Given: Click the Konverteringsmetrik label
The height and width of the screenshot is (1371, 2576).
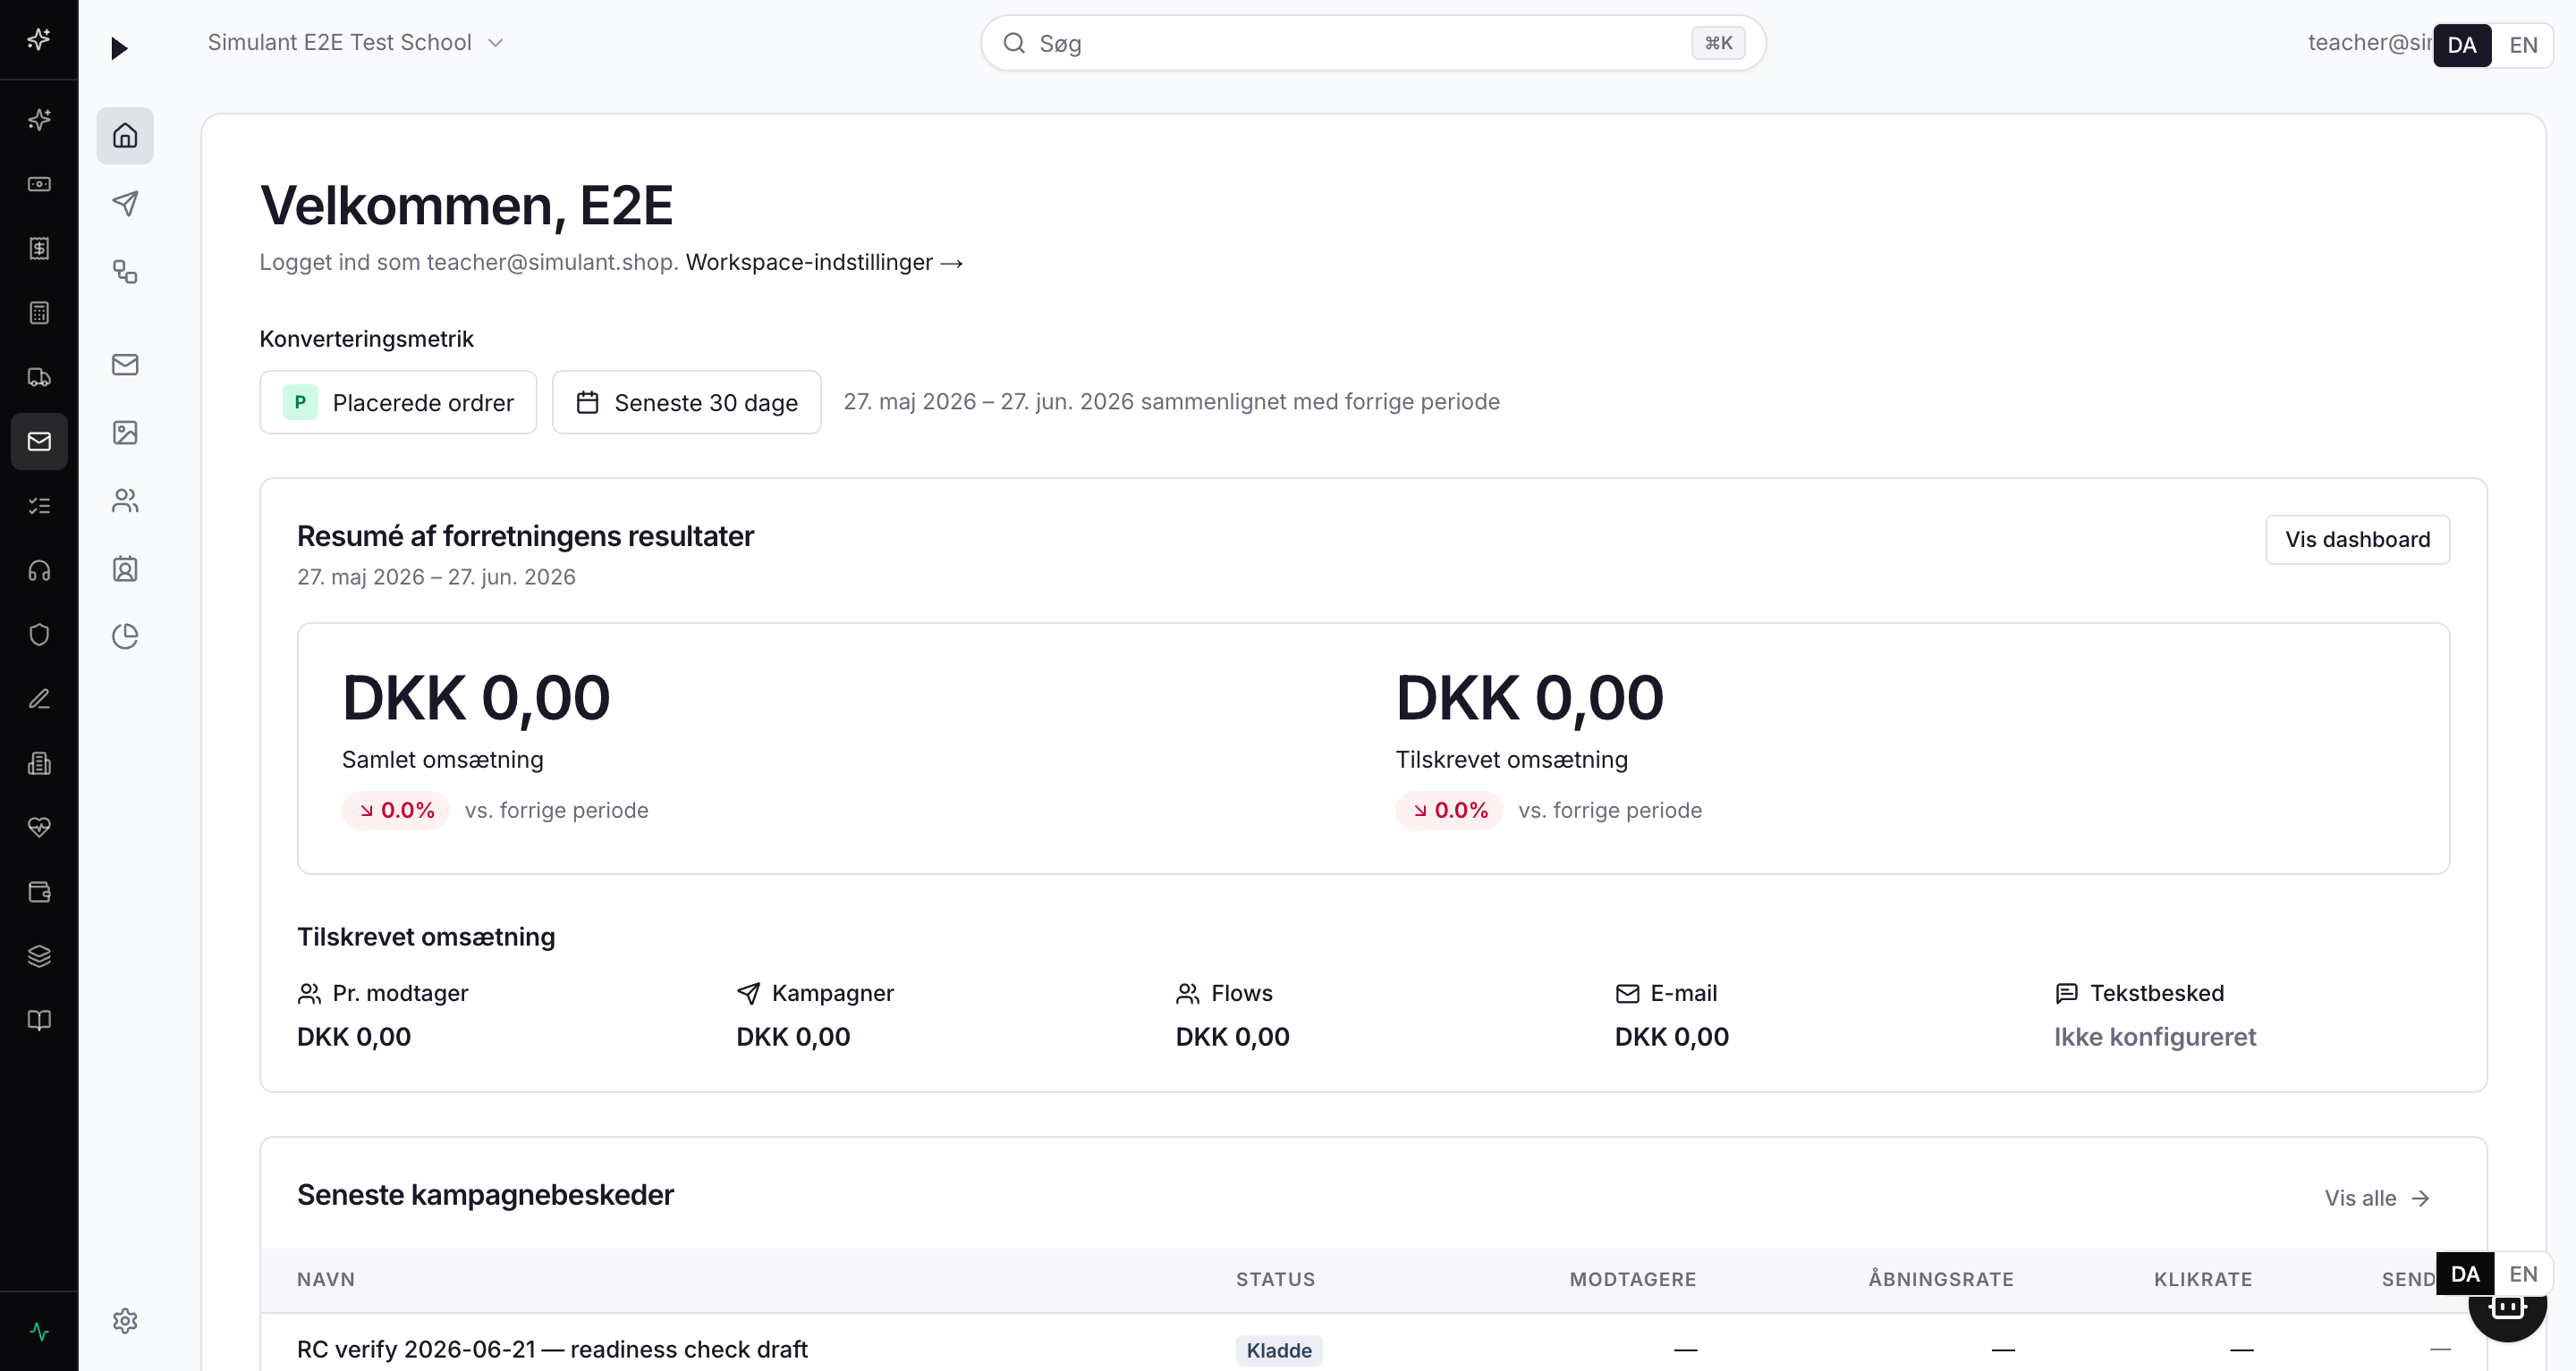Looking at the screenshot, I should coord(366,339).
